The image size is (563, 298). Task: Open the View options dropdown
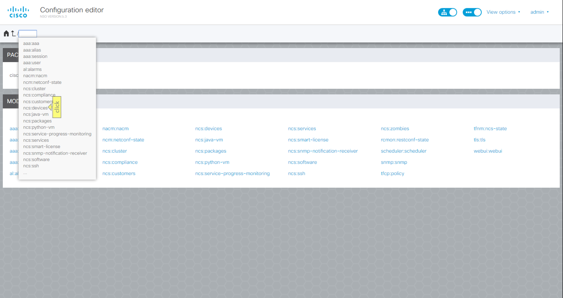503,12
